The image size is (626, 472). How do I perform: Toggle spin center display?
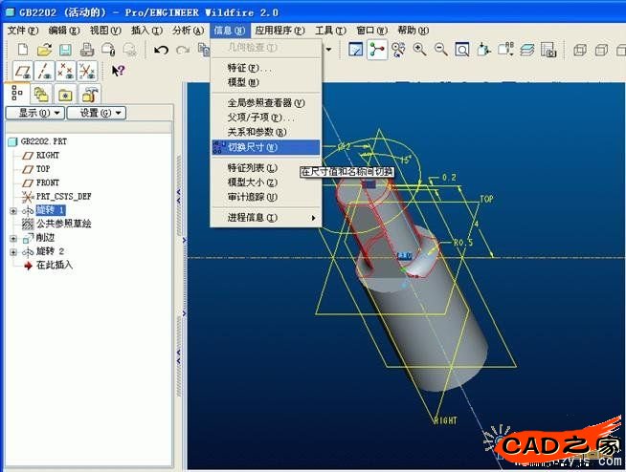(378, 50)
